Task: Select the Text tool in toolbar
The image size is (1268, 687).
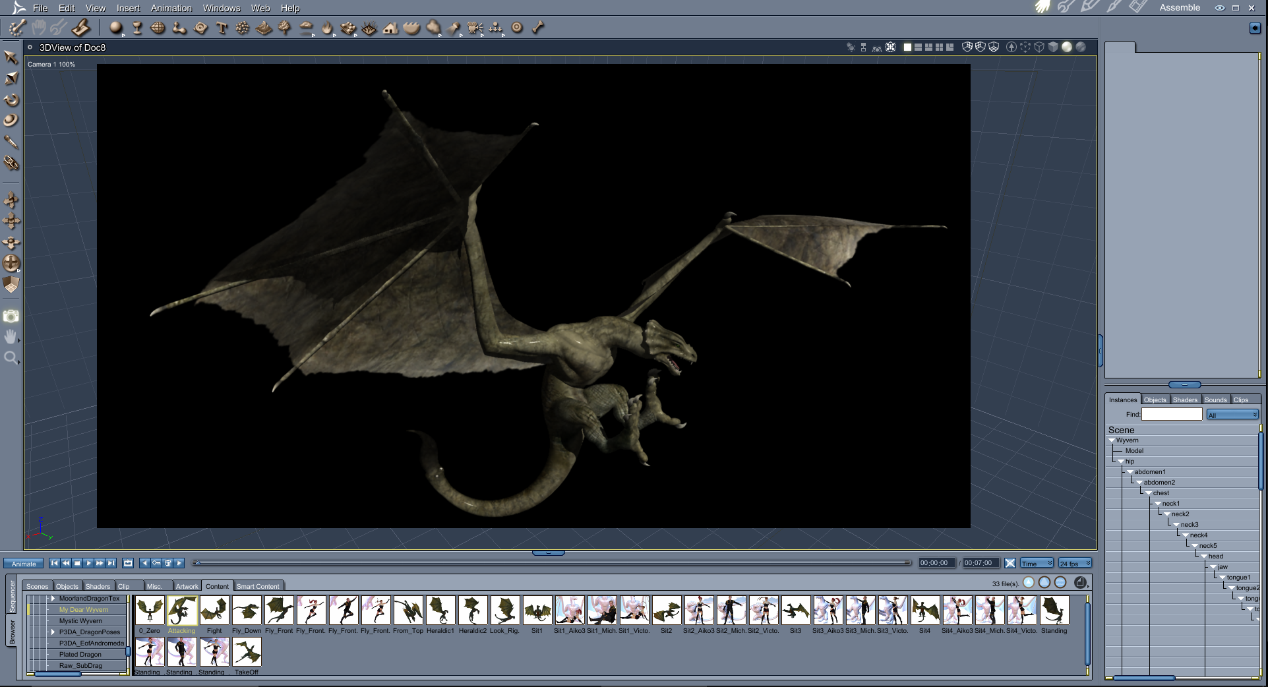Action: click(x=222, y=28)
